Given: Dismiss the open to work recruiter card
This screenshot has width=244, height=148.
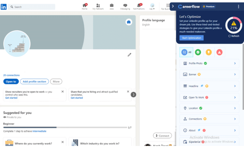Looking at the screenshot, I should pyautogui.click(x=62, y=92).
